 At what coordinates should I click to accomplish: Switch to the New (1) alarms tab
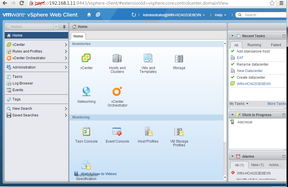(257, 165)
